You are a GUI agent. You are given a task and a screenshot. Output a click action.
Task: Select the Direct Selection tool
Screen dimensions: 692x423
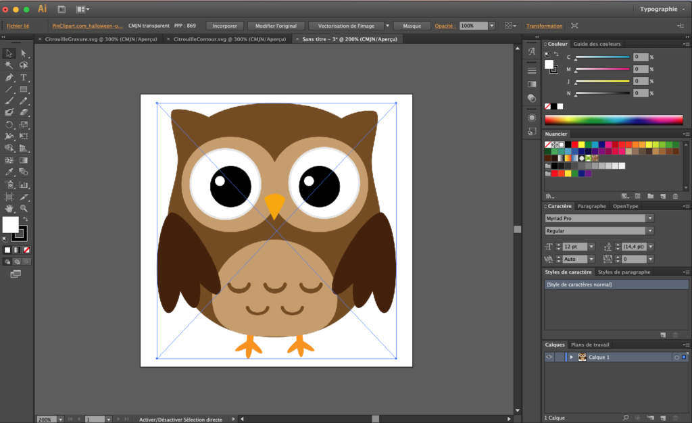(22, 53)
